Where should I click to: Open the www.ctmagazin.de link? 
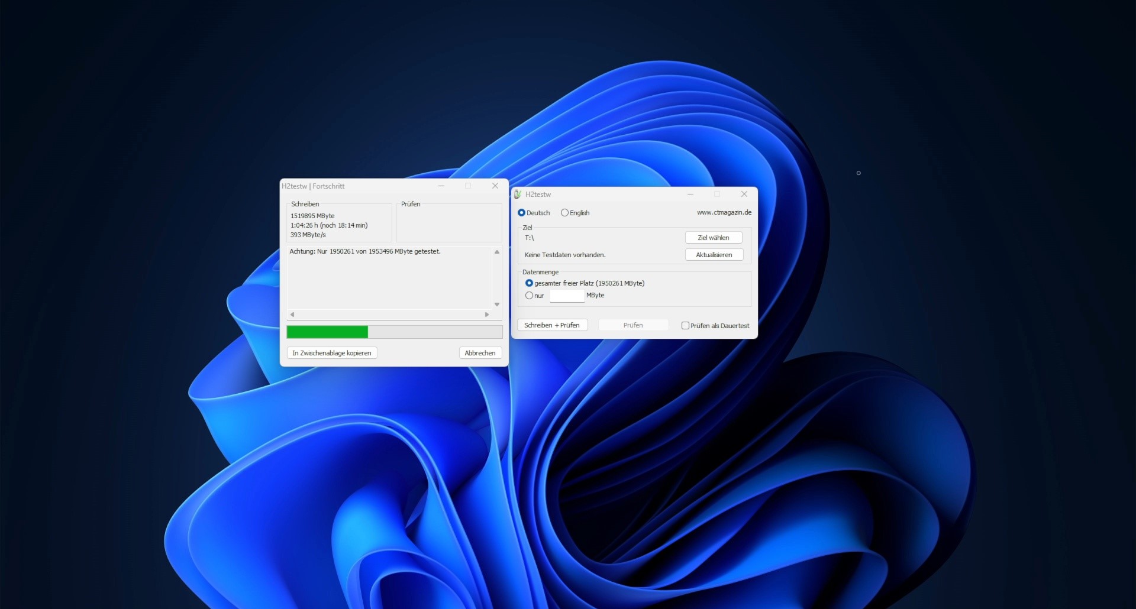724,212
